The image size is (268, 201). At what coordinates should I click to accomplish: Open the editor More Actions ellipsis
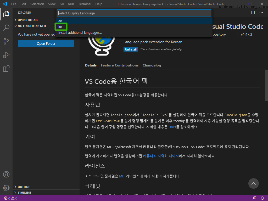click(x=261, y=13)
